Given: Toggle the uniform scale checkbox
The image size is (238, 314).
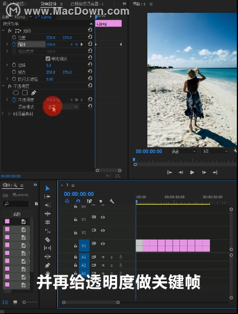Looking at the screenshot, I should [48, 58].
